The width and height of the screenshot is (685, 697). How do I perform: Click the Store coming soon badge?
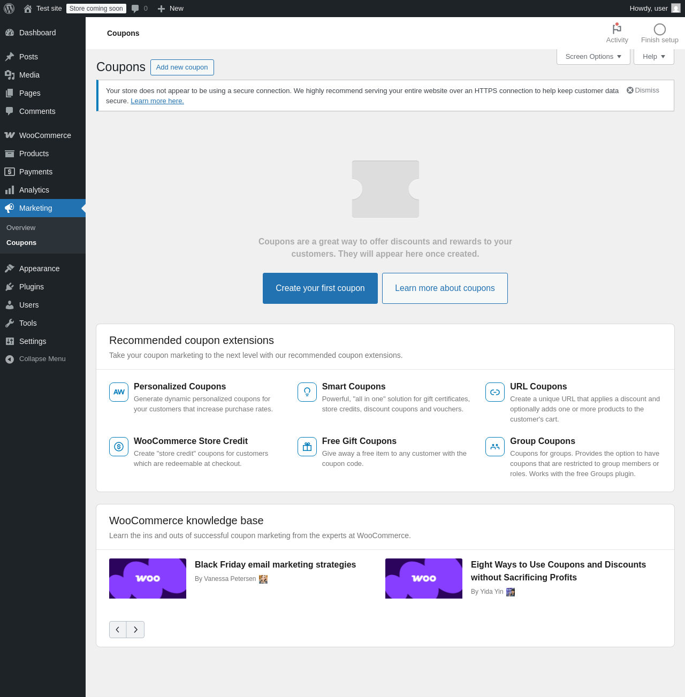[x=96, y=9]
